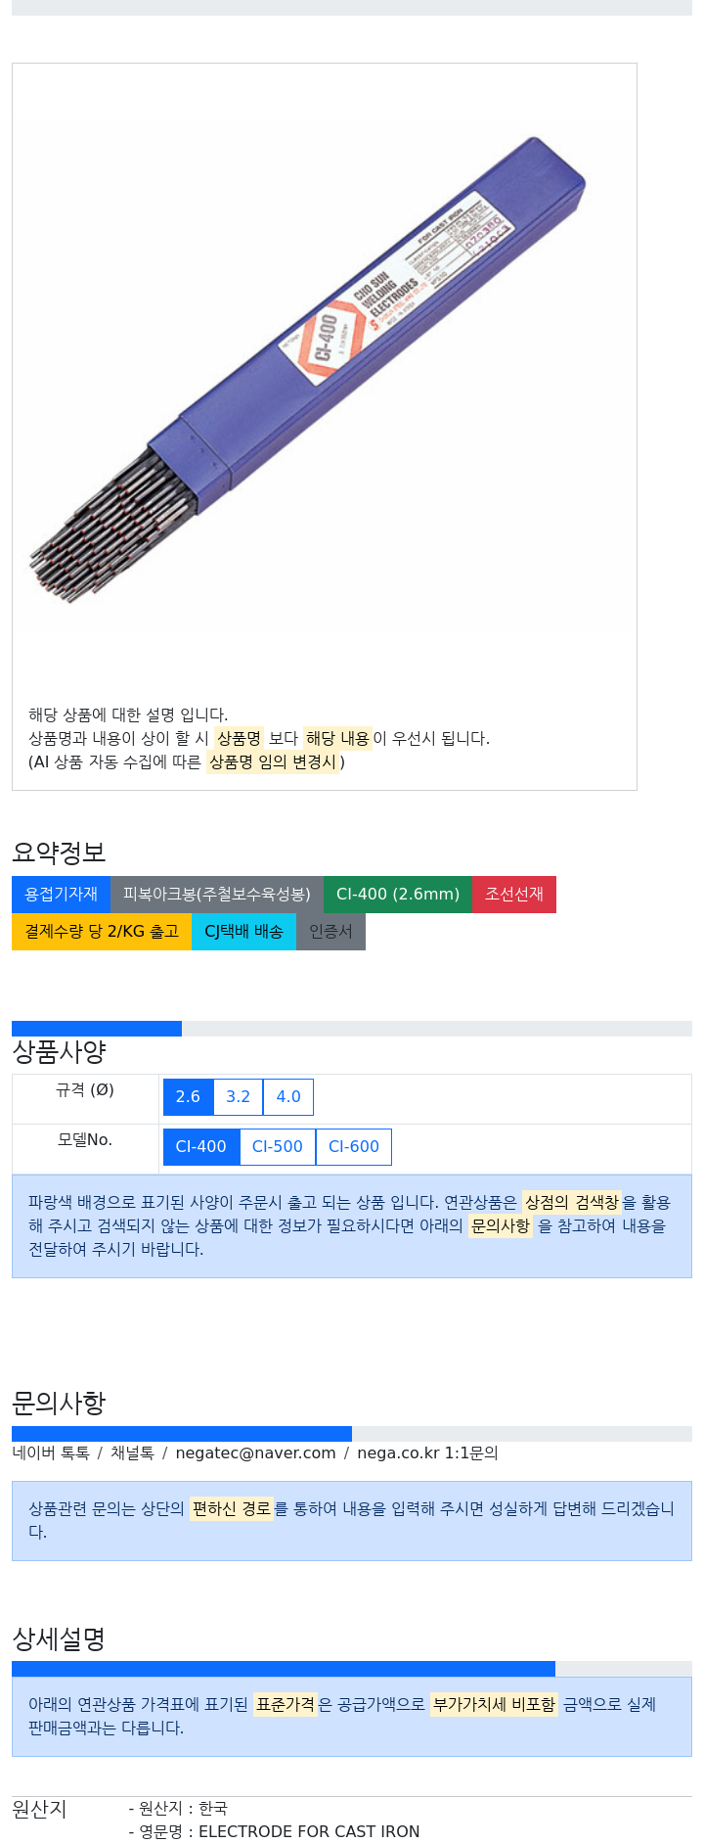
Task: Click the red 조선선재 tag
Action: pyautogui.click(x=514, y=895)
